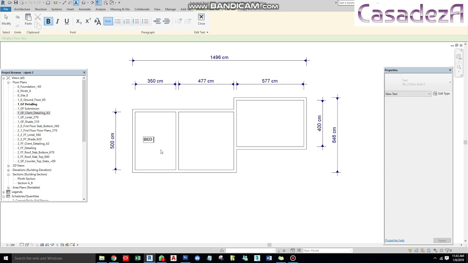Open Excel from Windows taskbar

tap(137, 258)
